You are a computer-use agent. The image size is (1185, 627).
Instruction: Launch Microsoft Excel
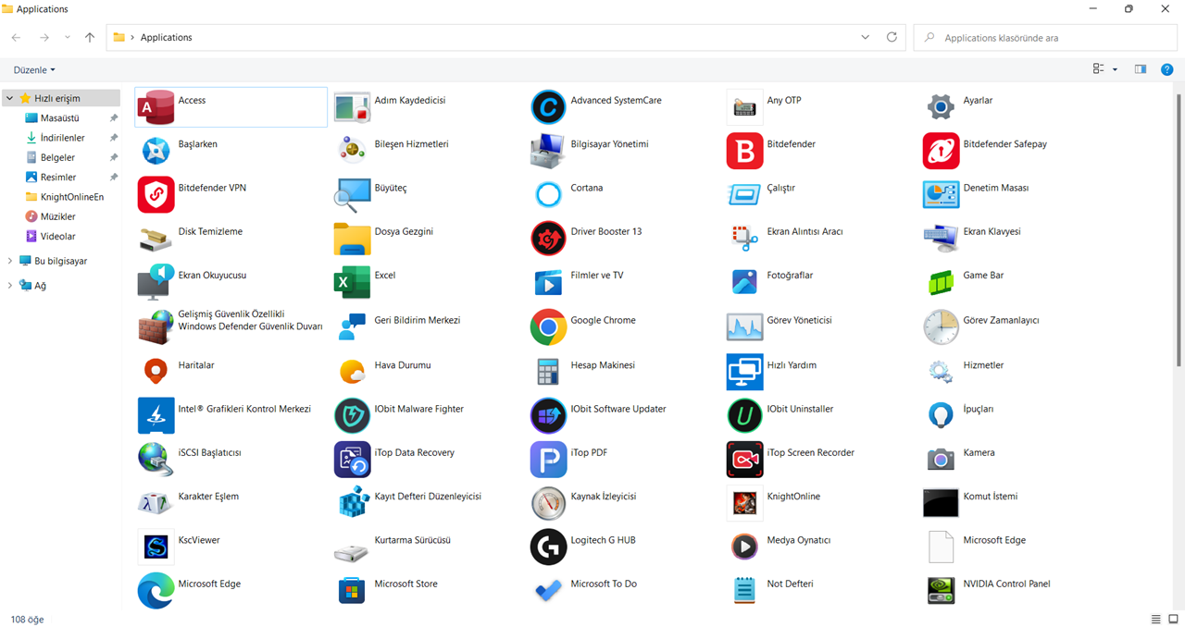click(x=384, y=275)
